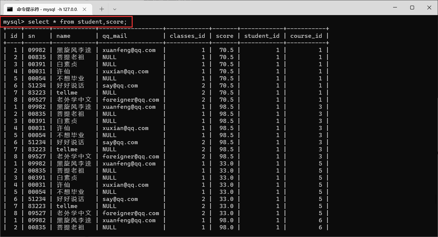Screen dimensions: 438x237
Task: Click sn 83223 in the 98.5 score row
Action: coord(37,149)
